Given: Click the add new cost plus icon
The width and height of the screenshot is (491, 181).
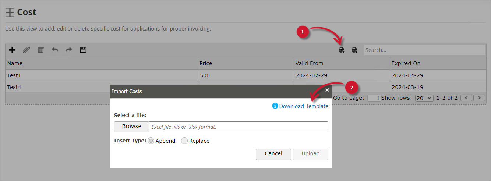Looking at the screenshot, I should (12, 50).
